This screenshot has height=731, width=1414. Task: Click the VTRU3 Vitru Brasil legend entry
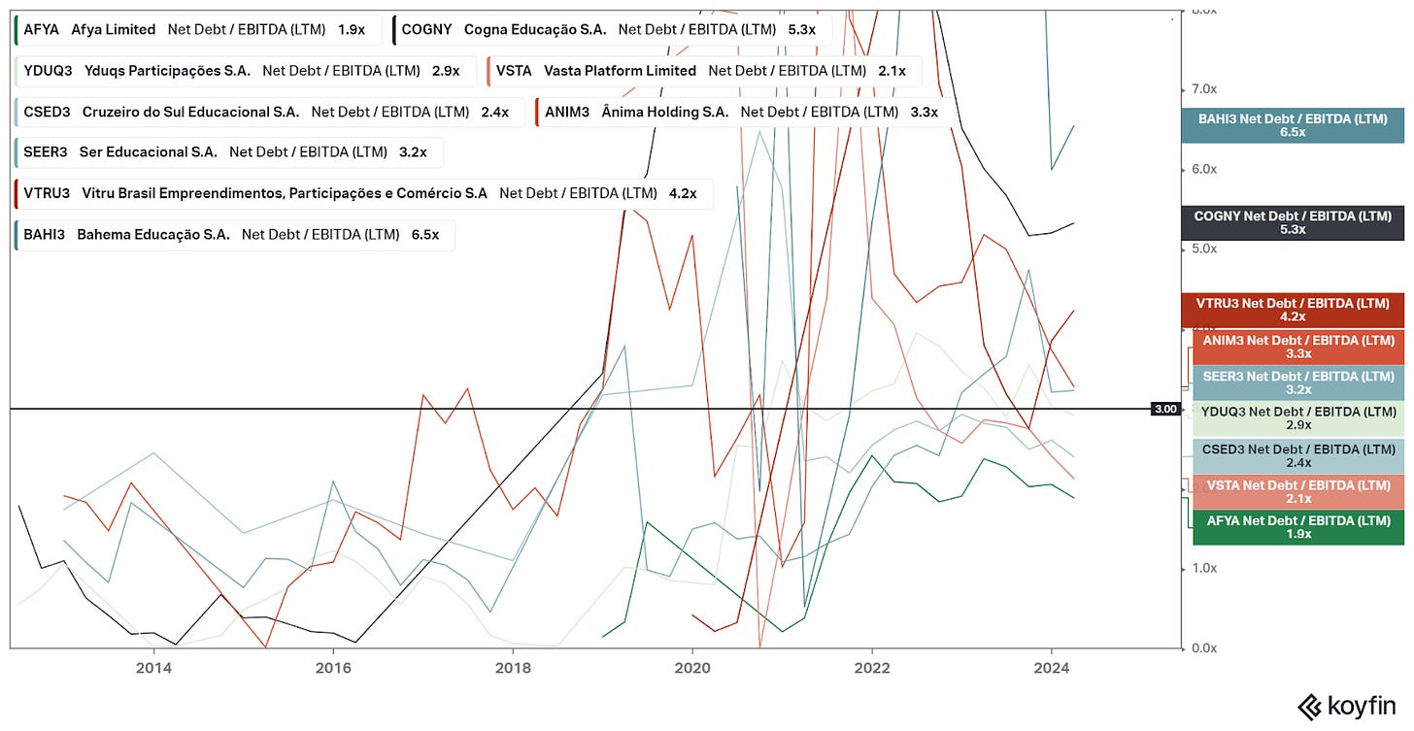(x=363, y=193)
